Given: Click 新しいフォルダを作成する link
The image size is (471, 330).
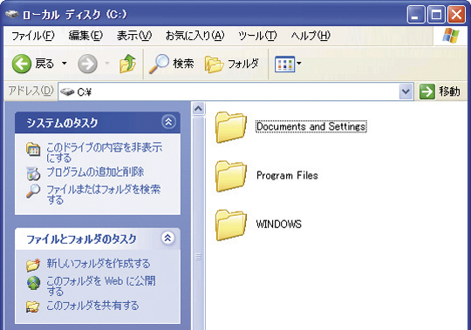Looking at the screenshot, I should [x=99, y=264].
